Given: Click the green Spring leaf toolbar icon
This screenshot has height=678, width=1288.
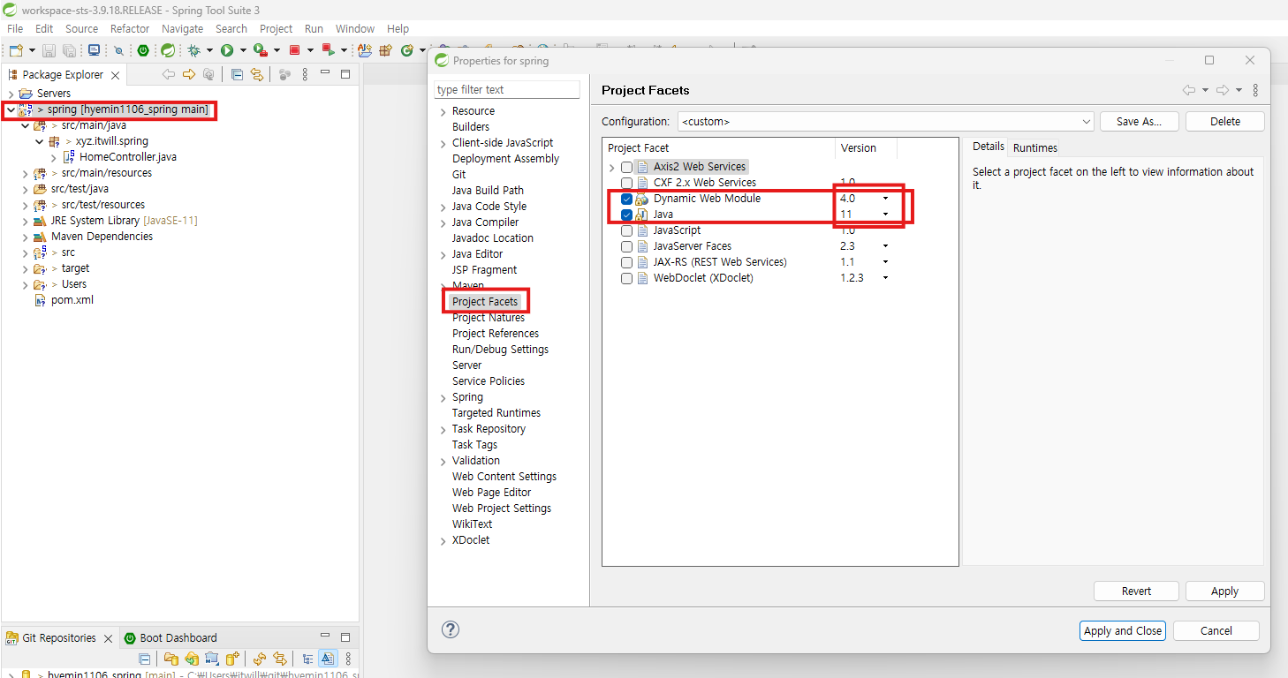Looking at the screenshot, I should click(167, 50).
